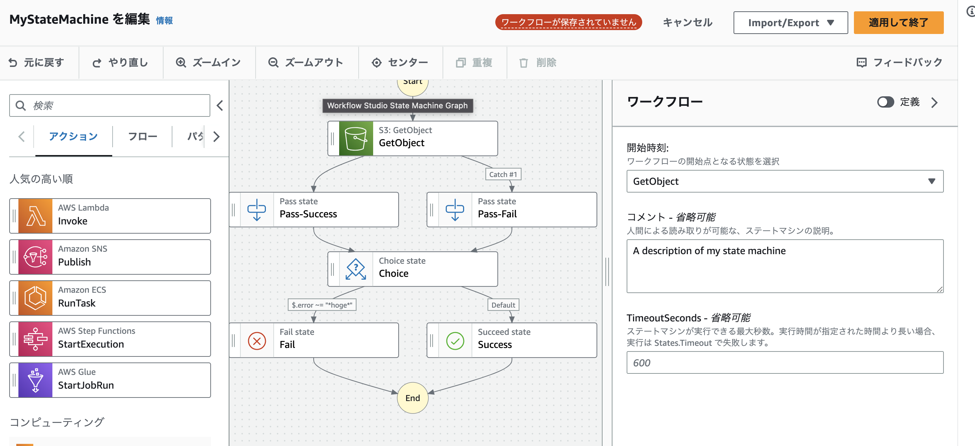Toggle the 定義 definition switch
Image resolution: width=975 pixels, height=446 pixels.
point(885,102)
